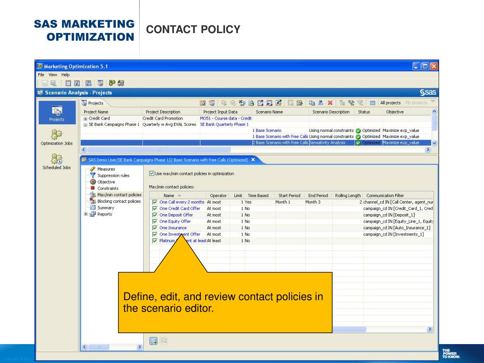Viewport: 484px width, 363px height.
Task: Select Max/min contact policies node
Action: pos(119,195)
